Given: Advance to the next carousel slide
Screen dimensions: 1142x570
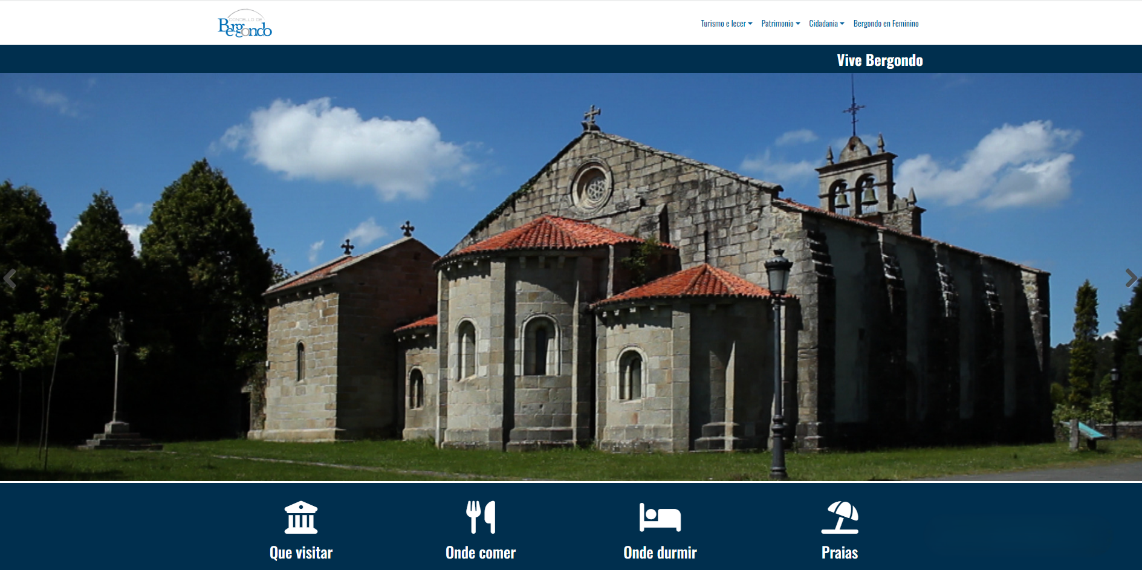Looking at the screenshot, I should coord(1131,278).
